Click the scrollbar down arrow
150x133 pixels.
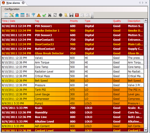(x=146, y=130)
